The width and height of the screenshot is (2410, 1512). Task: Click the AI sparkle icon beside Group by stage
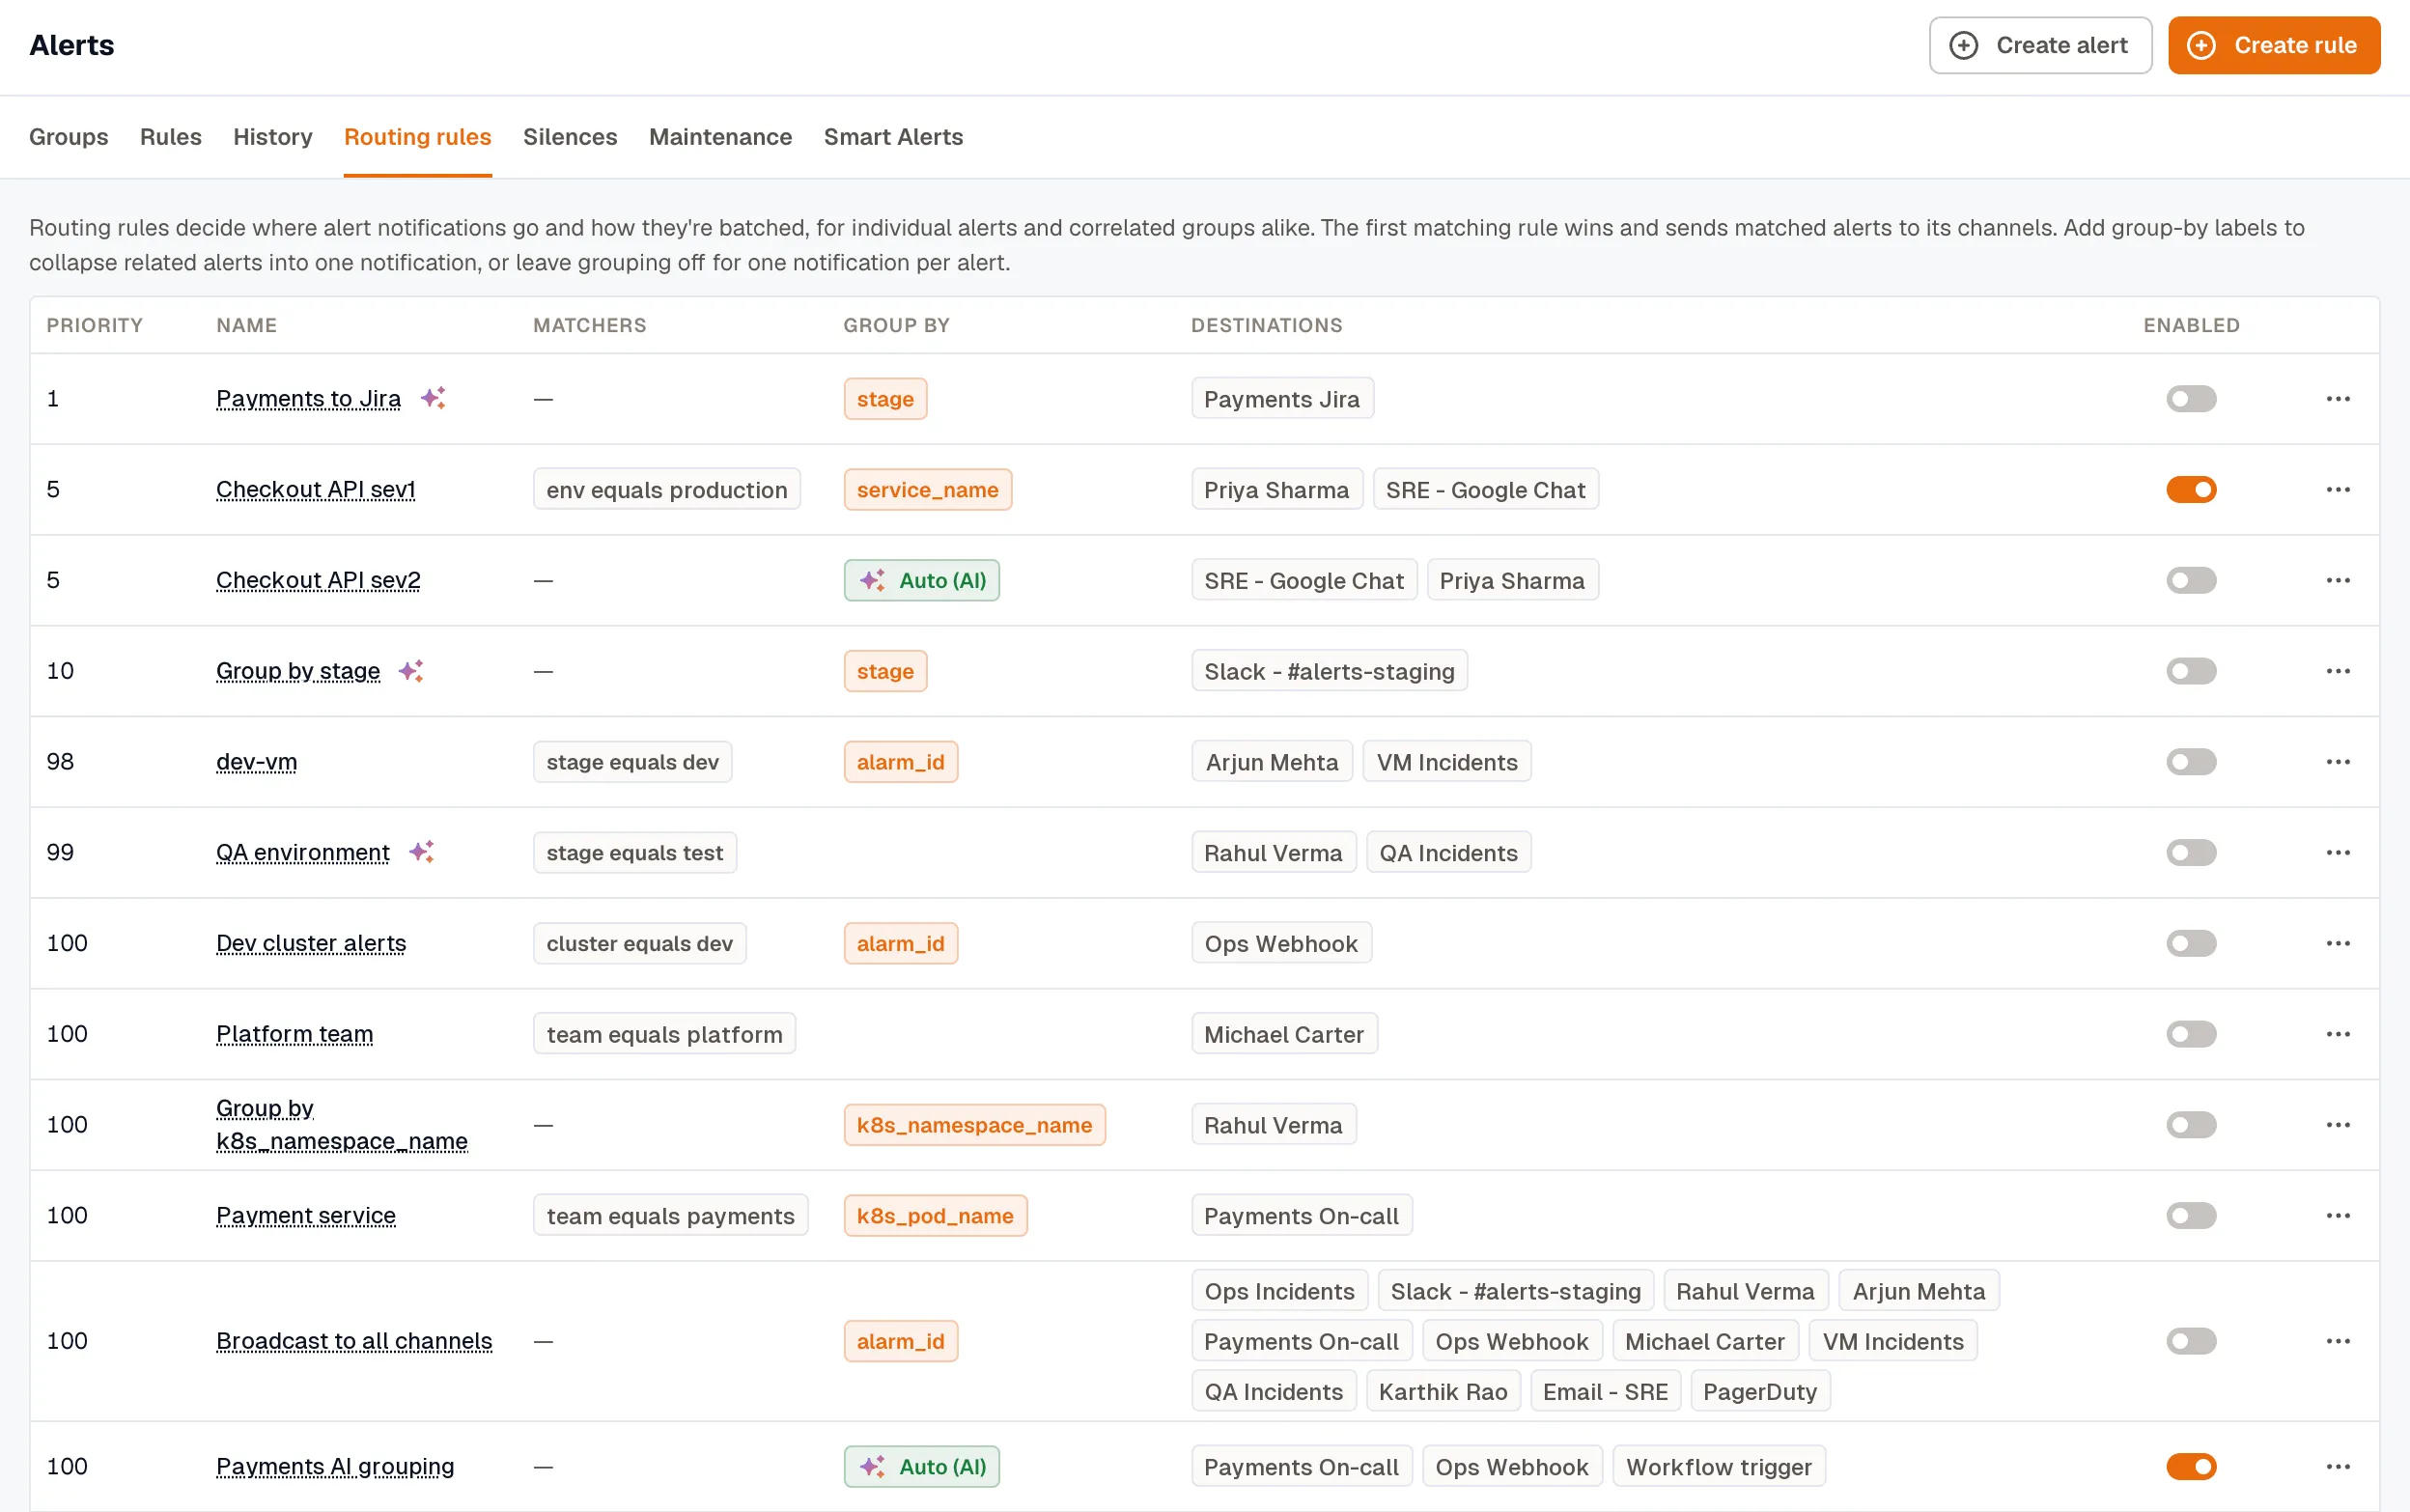point(411,671)
